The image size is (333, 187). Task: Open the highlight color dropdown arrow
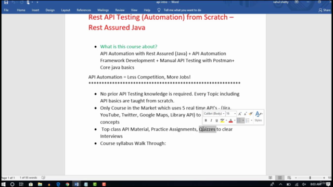(226, 121)
